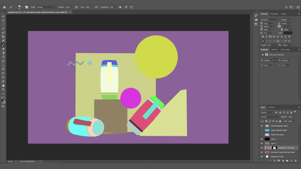
Task: Expand the layer blending mode Normal dropdown
Action: [x=270, y=117]
